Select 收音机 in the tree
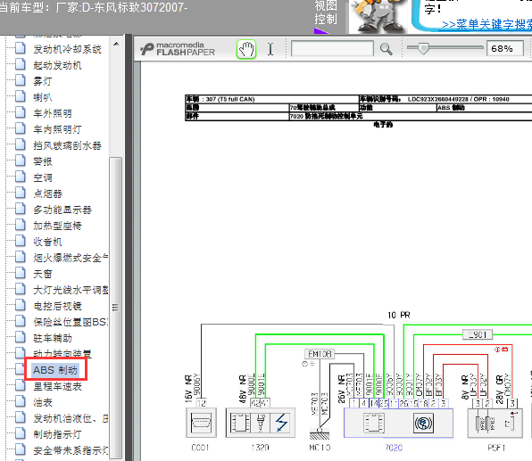The image size is (532, 461). pos(47,242)
